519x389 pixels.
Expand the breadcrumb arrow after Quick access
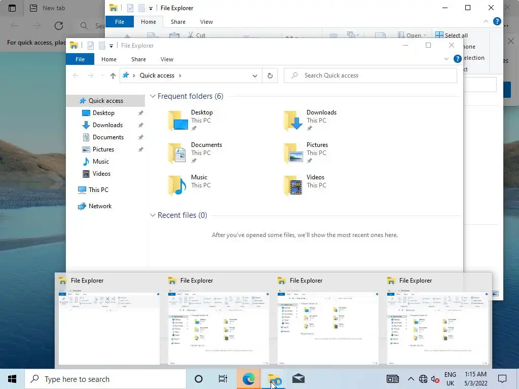(180, 76)
